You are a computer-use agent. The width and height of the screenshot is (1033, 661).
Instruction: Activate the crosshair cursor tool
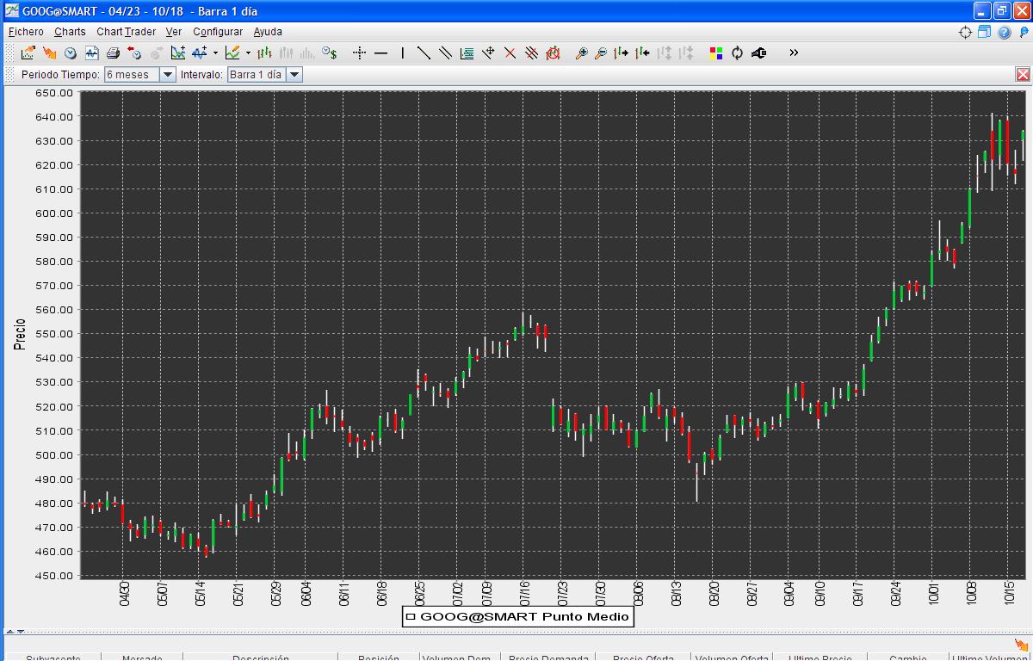tap(359, 53)
